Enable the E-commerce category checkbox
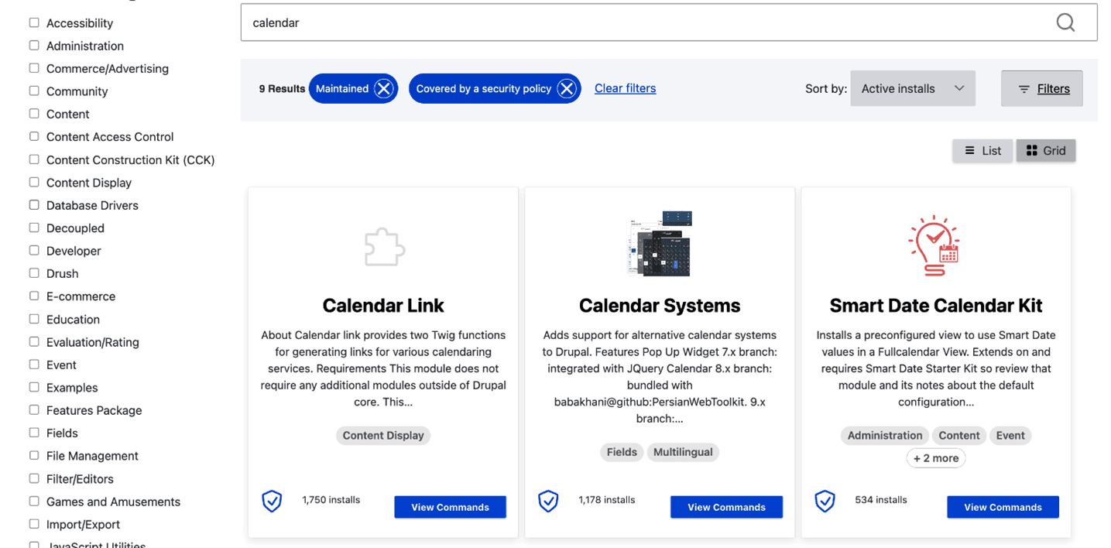This screenshot has width=1111, height=548. tap(34, 296)
